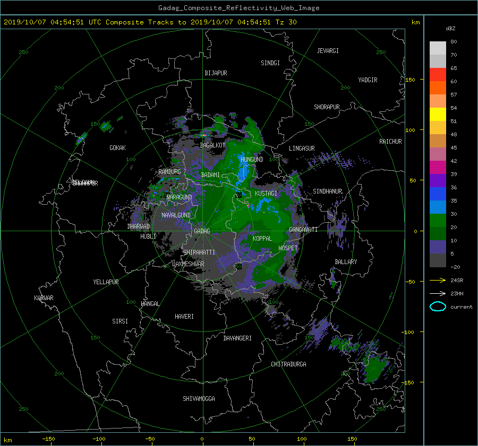The height and width of the screenshot is (446, 478).
Task: Click the RAICHUR city label
Action: [x=390, y=142]
